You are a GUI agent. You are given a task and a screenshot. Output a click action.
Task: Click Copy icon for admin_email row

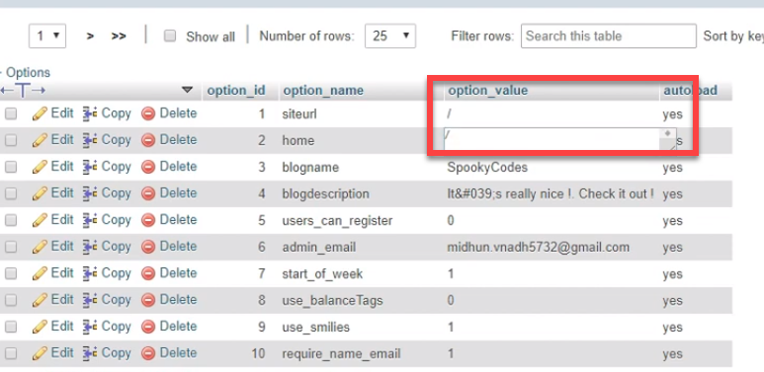89,247
